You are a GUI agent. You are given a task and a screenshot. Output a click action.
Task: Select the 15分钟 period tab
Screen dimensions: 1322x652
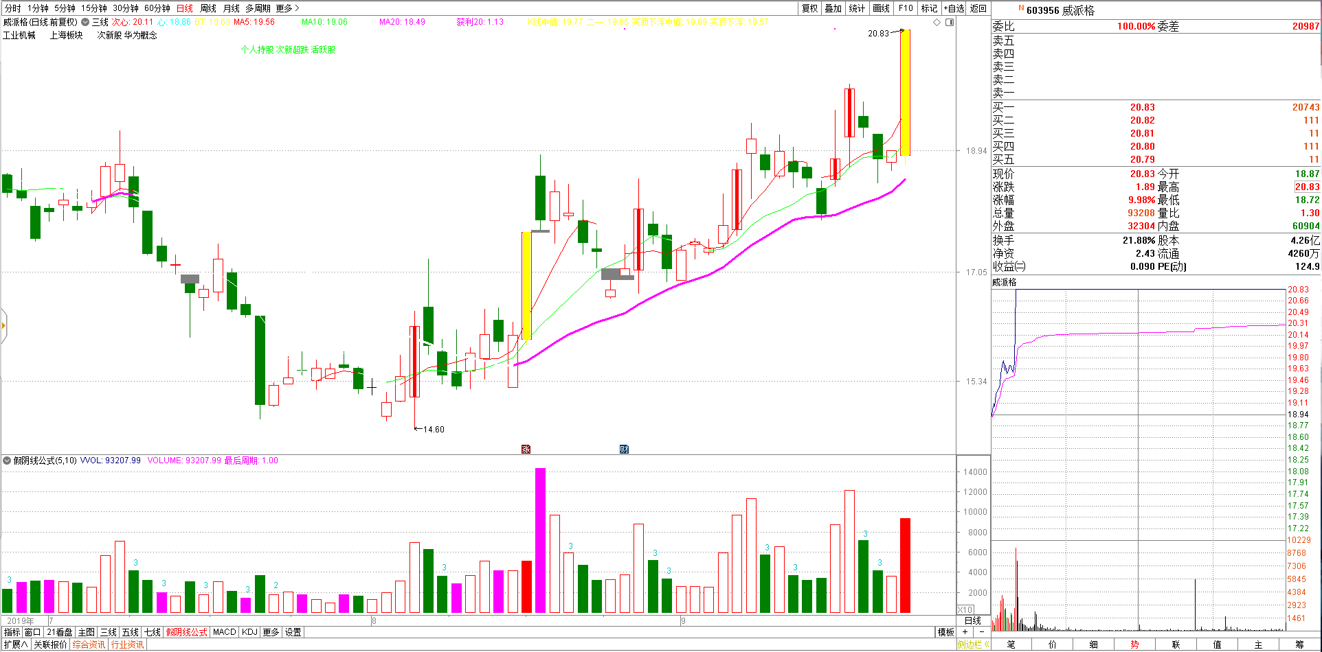click(x=94, y=8)
